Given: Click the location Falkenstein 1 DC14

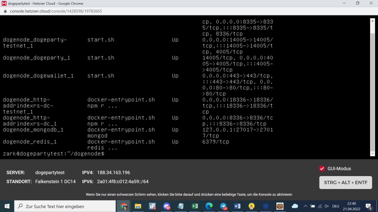Looking at the screenshot, I should (x=56, y=182).
